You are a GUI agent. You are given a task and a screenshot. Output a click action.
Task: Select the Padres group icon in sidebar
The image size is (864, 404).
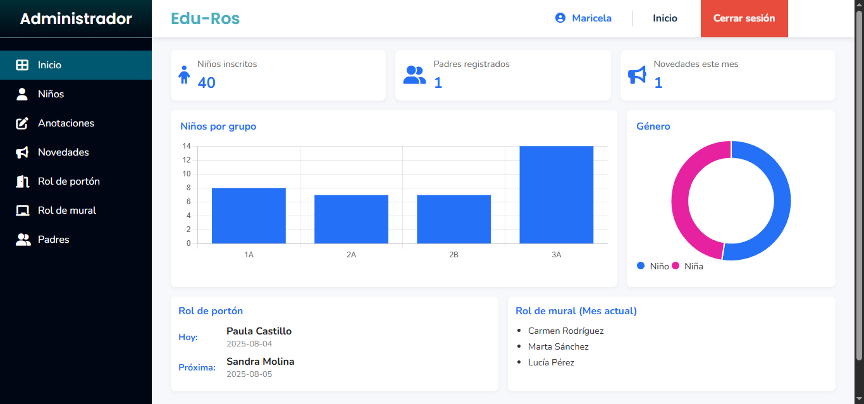pos(23,240)
